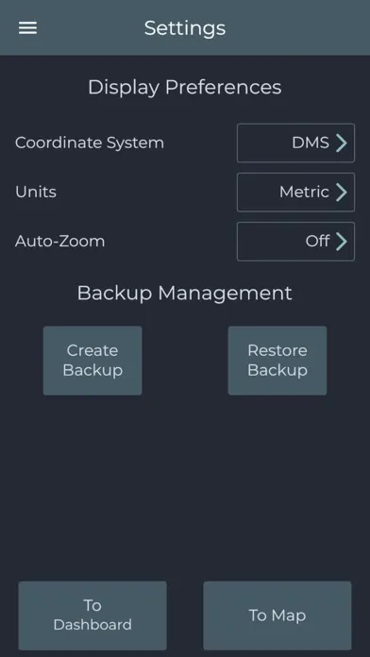Viewport: 370px width, 657px height.
Task: Click the chevron arrow beside Off
Action: tap(342, 242)
